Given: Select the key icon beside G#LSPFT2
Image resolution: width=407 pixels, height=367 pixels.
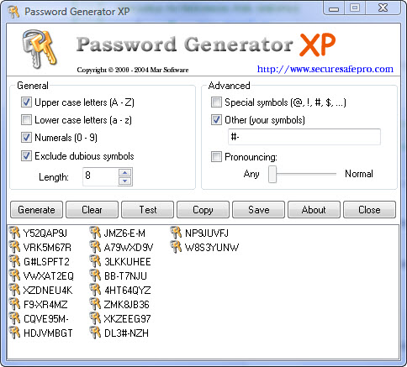Looking at the screenshot, I should coord(14,261).
